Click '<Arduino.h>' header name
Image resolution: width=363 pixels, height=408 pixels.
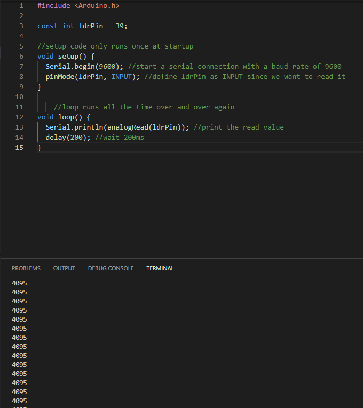coord(97,6)
